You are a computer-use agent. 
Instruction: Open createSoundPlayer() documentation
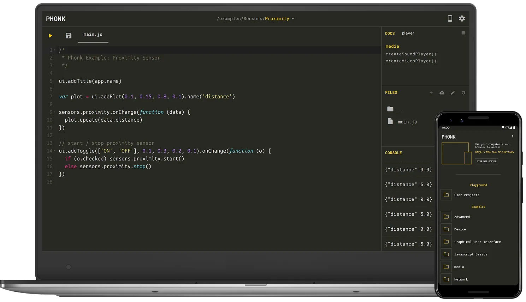[x=411, y=54]
